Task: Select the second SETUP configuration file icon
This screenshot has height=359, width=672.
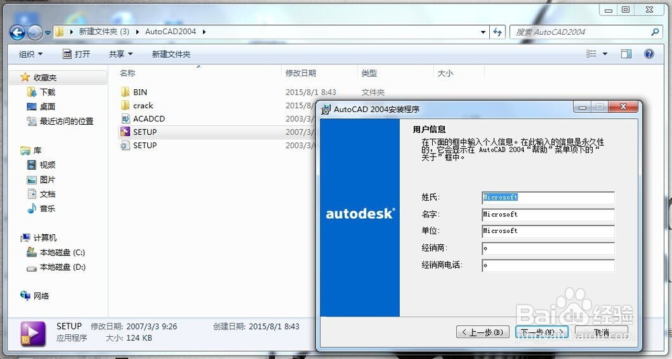Action: 125,146
